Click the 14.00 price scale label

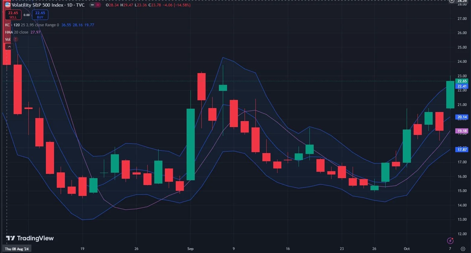(x=462, y=205)
